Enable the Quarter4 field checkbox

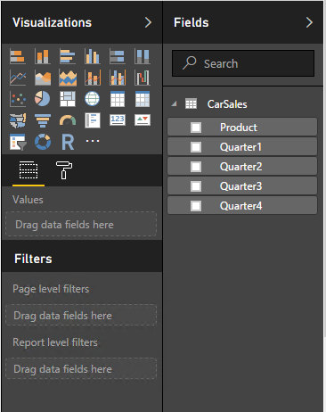tap(196, 206)
